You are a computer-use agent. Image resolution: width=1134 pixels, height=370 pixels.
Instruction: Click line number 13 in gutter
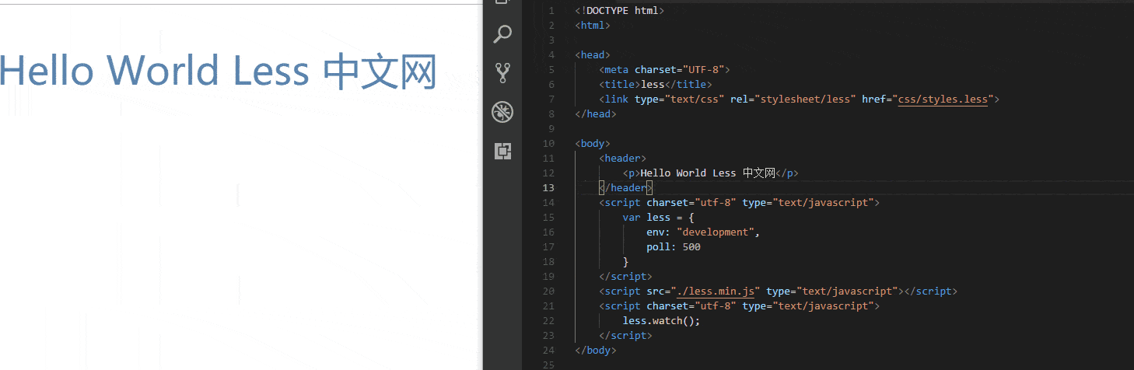click(x=548, y=188)
